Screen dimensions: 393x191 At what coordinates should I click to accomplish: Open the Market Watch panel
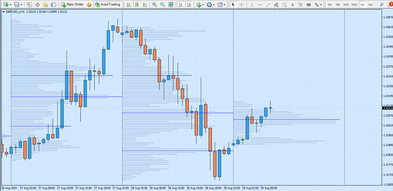point(29,5)
